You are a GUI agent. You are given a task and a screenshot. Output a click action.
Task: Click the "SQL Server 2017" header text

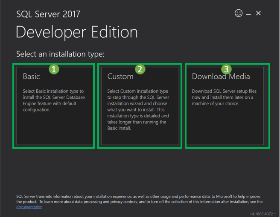(48, 14)
